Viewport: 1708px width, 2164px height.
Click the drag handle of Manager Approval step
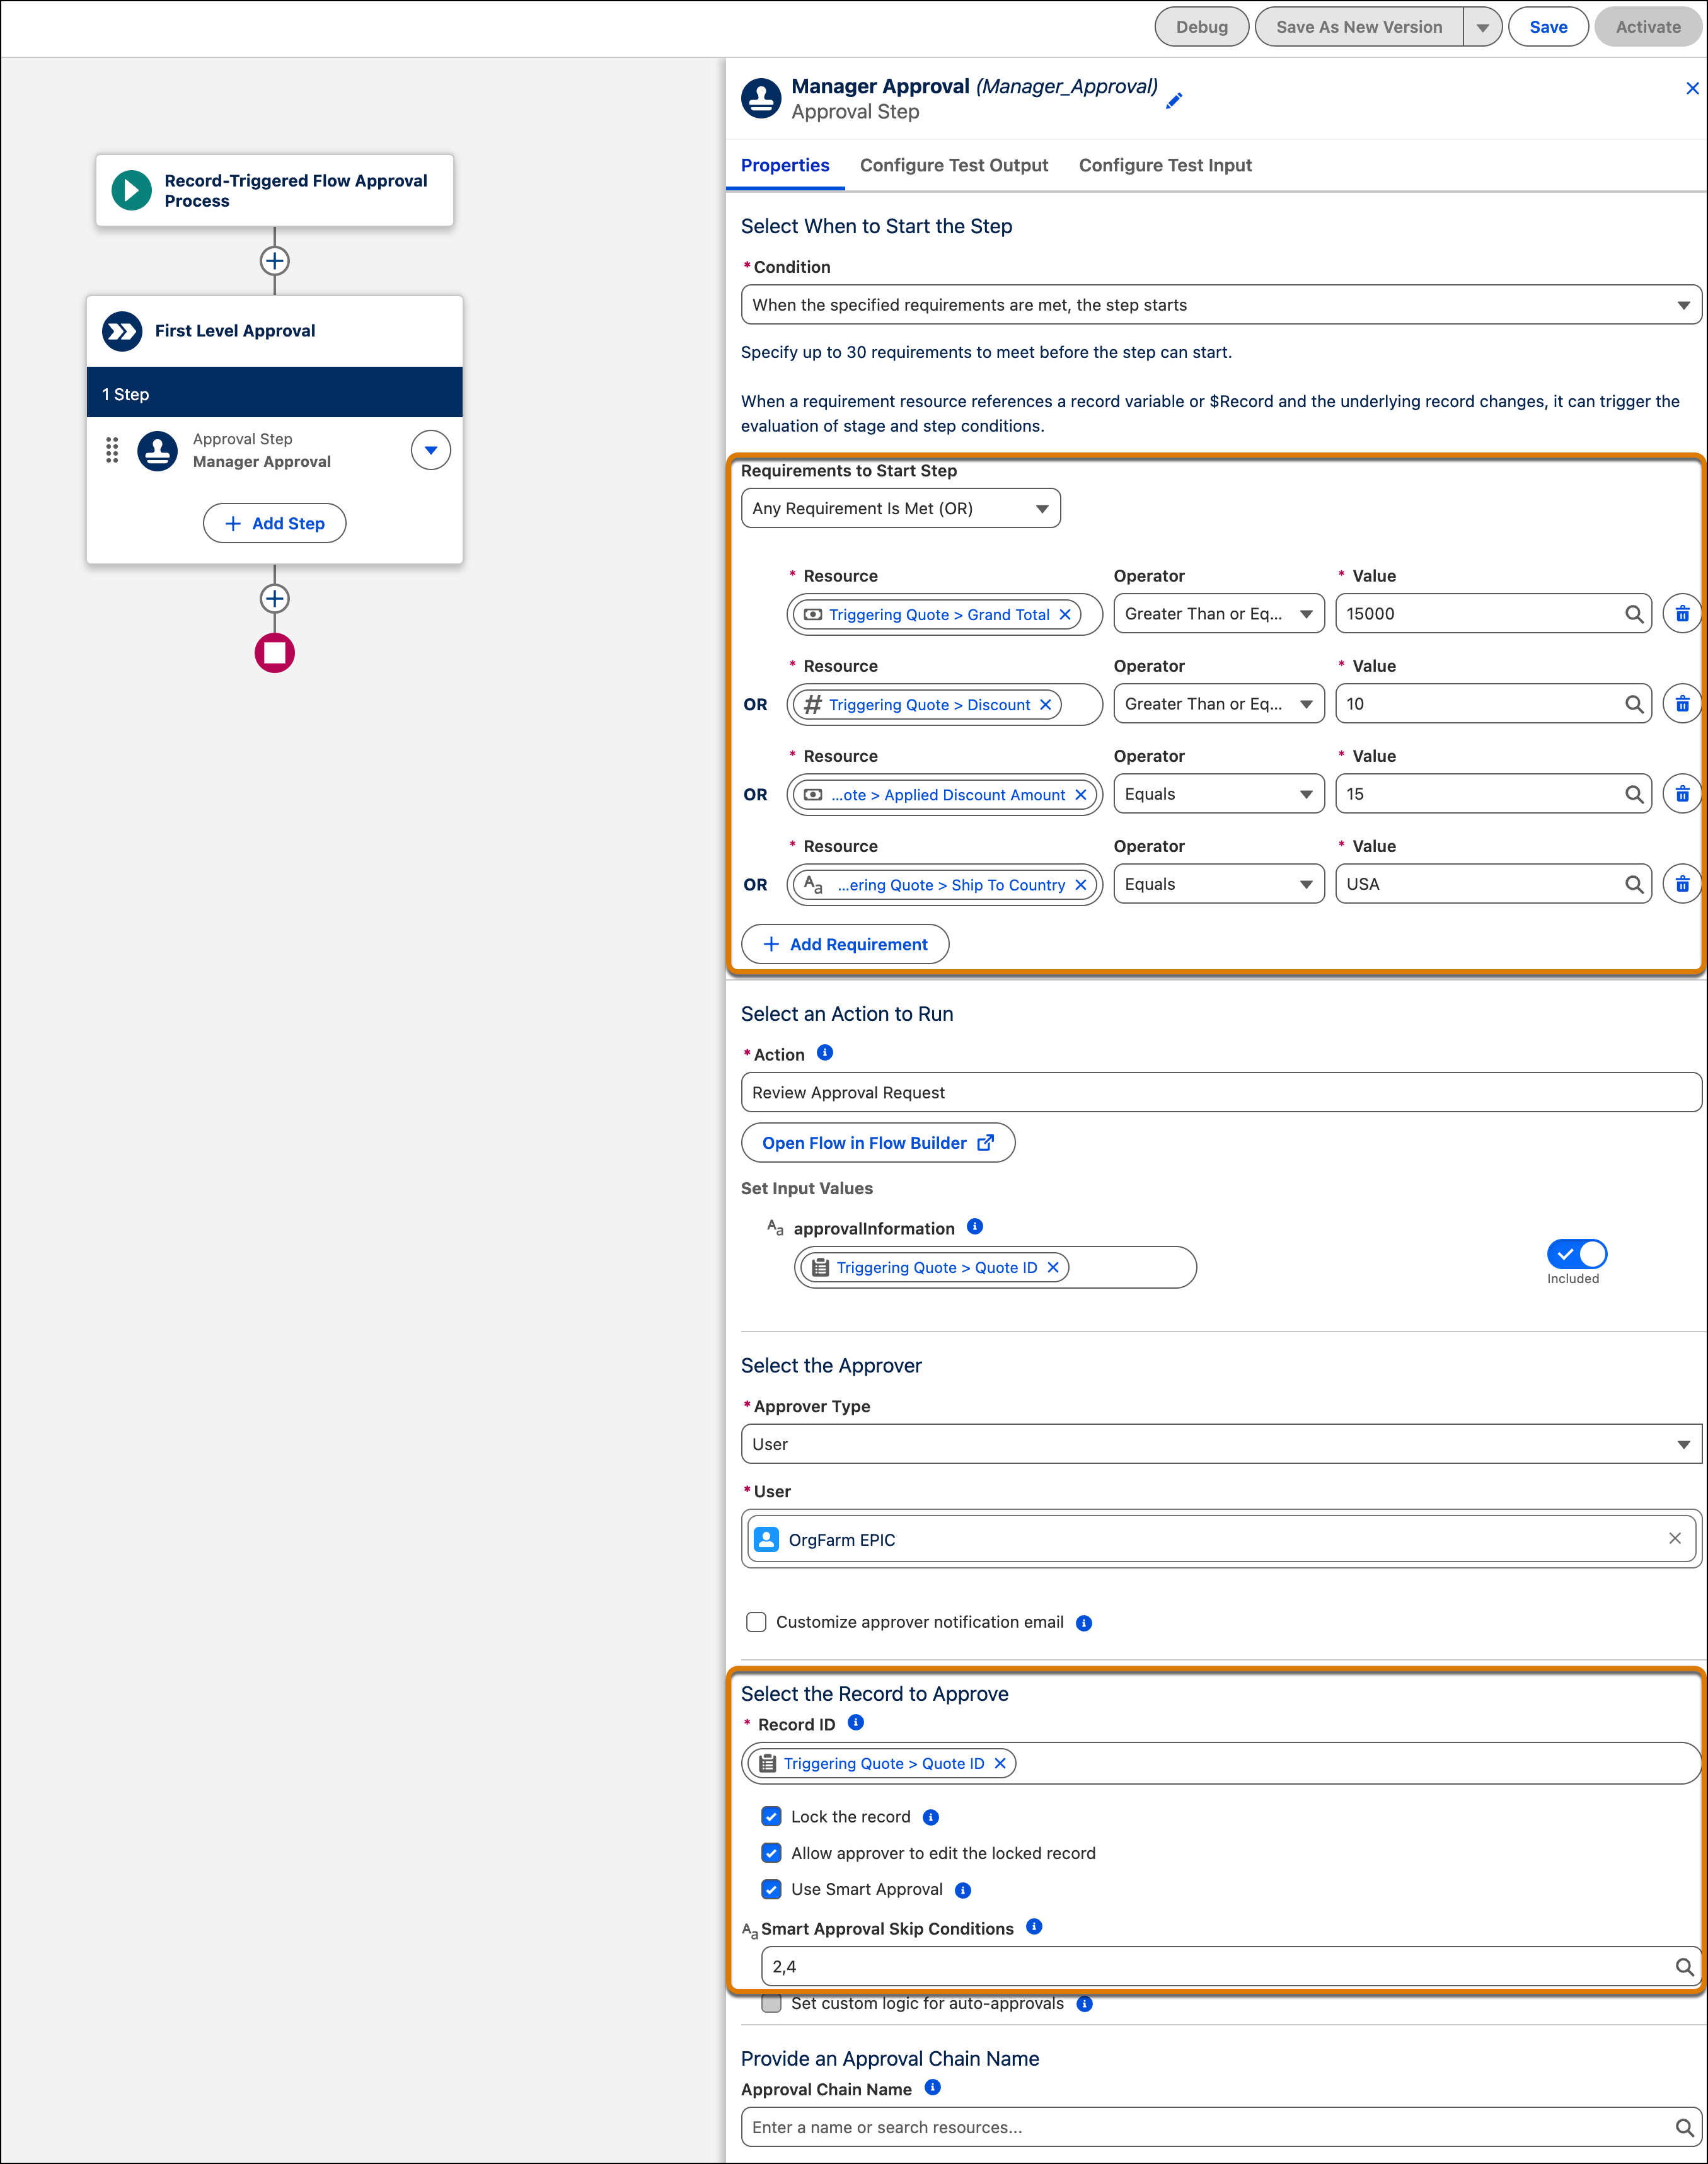pos(112,451)
